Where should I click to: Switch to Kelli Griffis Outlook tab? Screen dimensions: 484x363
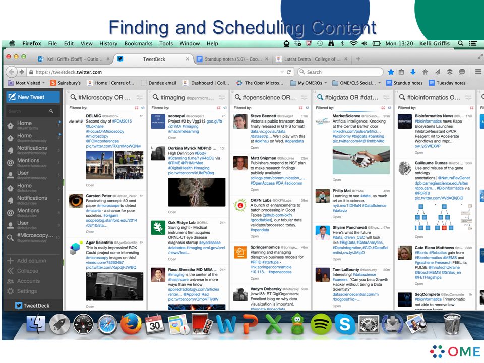[73, 59]
